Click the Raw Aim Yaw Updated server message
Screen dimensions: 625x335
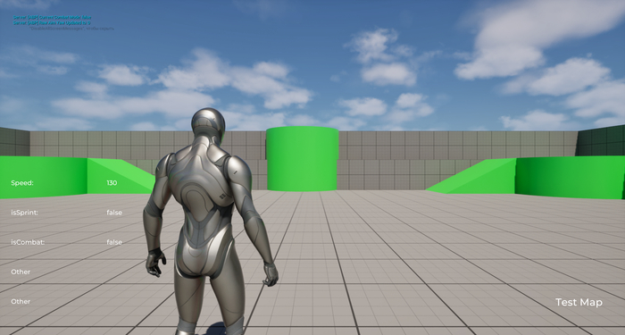click(52, 23)
